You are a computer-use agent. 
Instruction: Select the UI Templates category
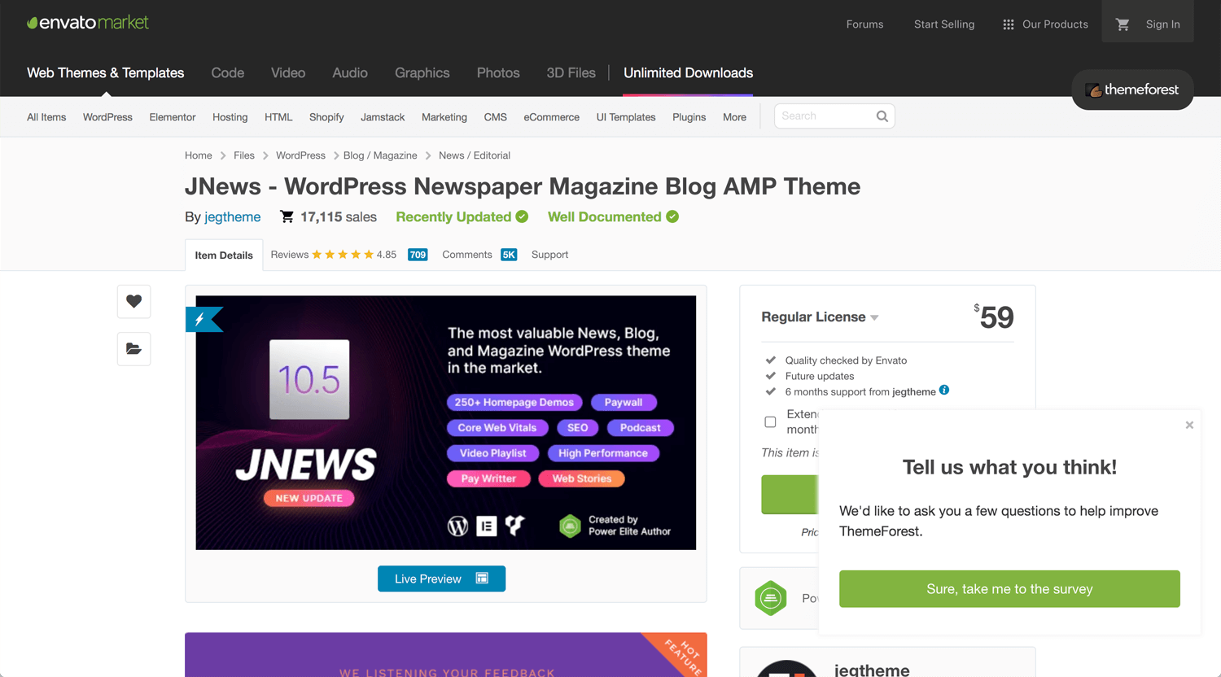[x=626, y=117]
